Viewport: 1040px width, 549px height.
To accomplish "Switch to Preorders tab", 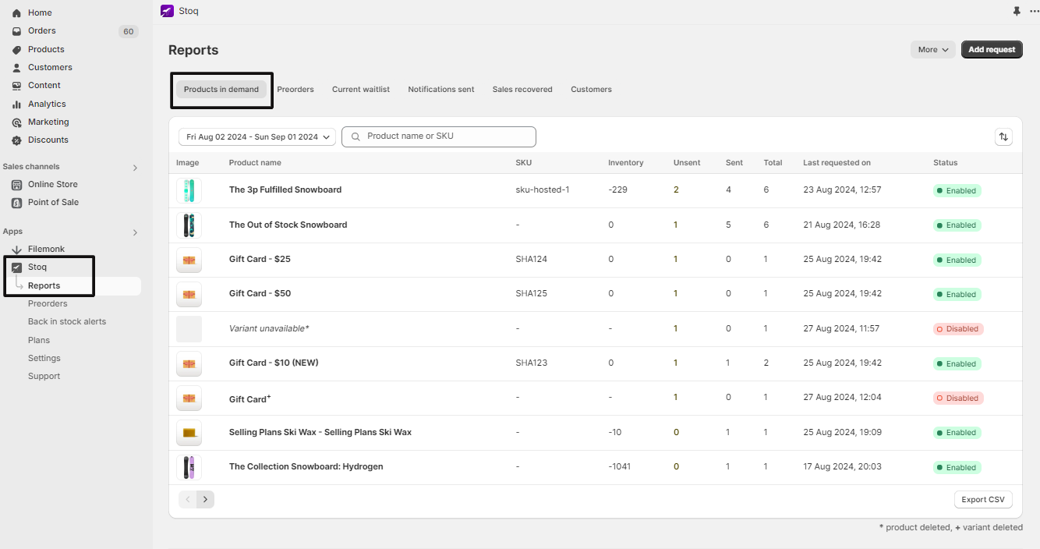I will (x=295, y=90).
